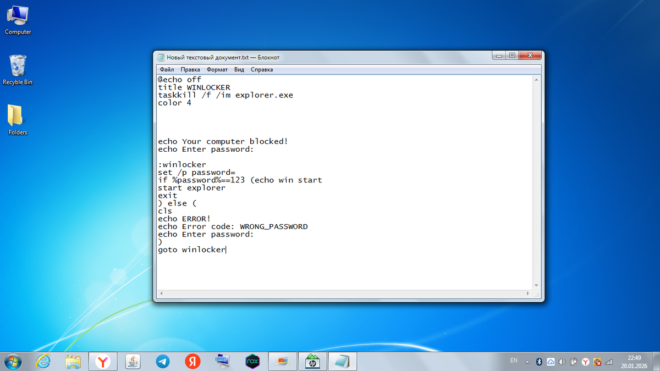
Task: Open the Windows Start menu orb
Action: click(x=12, y=361)
